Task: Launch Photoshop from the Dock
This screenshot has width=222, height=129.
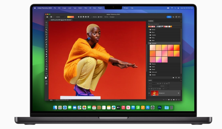Action: pos(160,107)
